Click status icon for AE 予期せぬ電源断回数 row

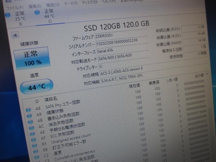32,134
